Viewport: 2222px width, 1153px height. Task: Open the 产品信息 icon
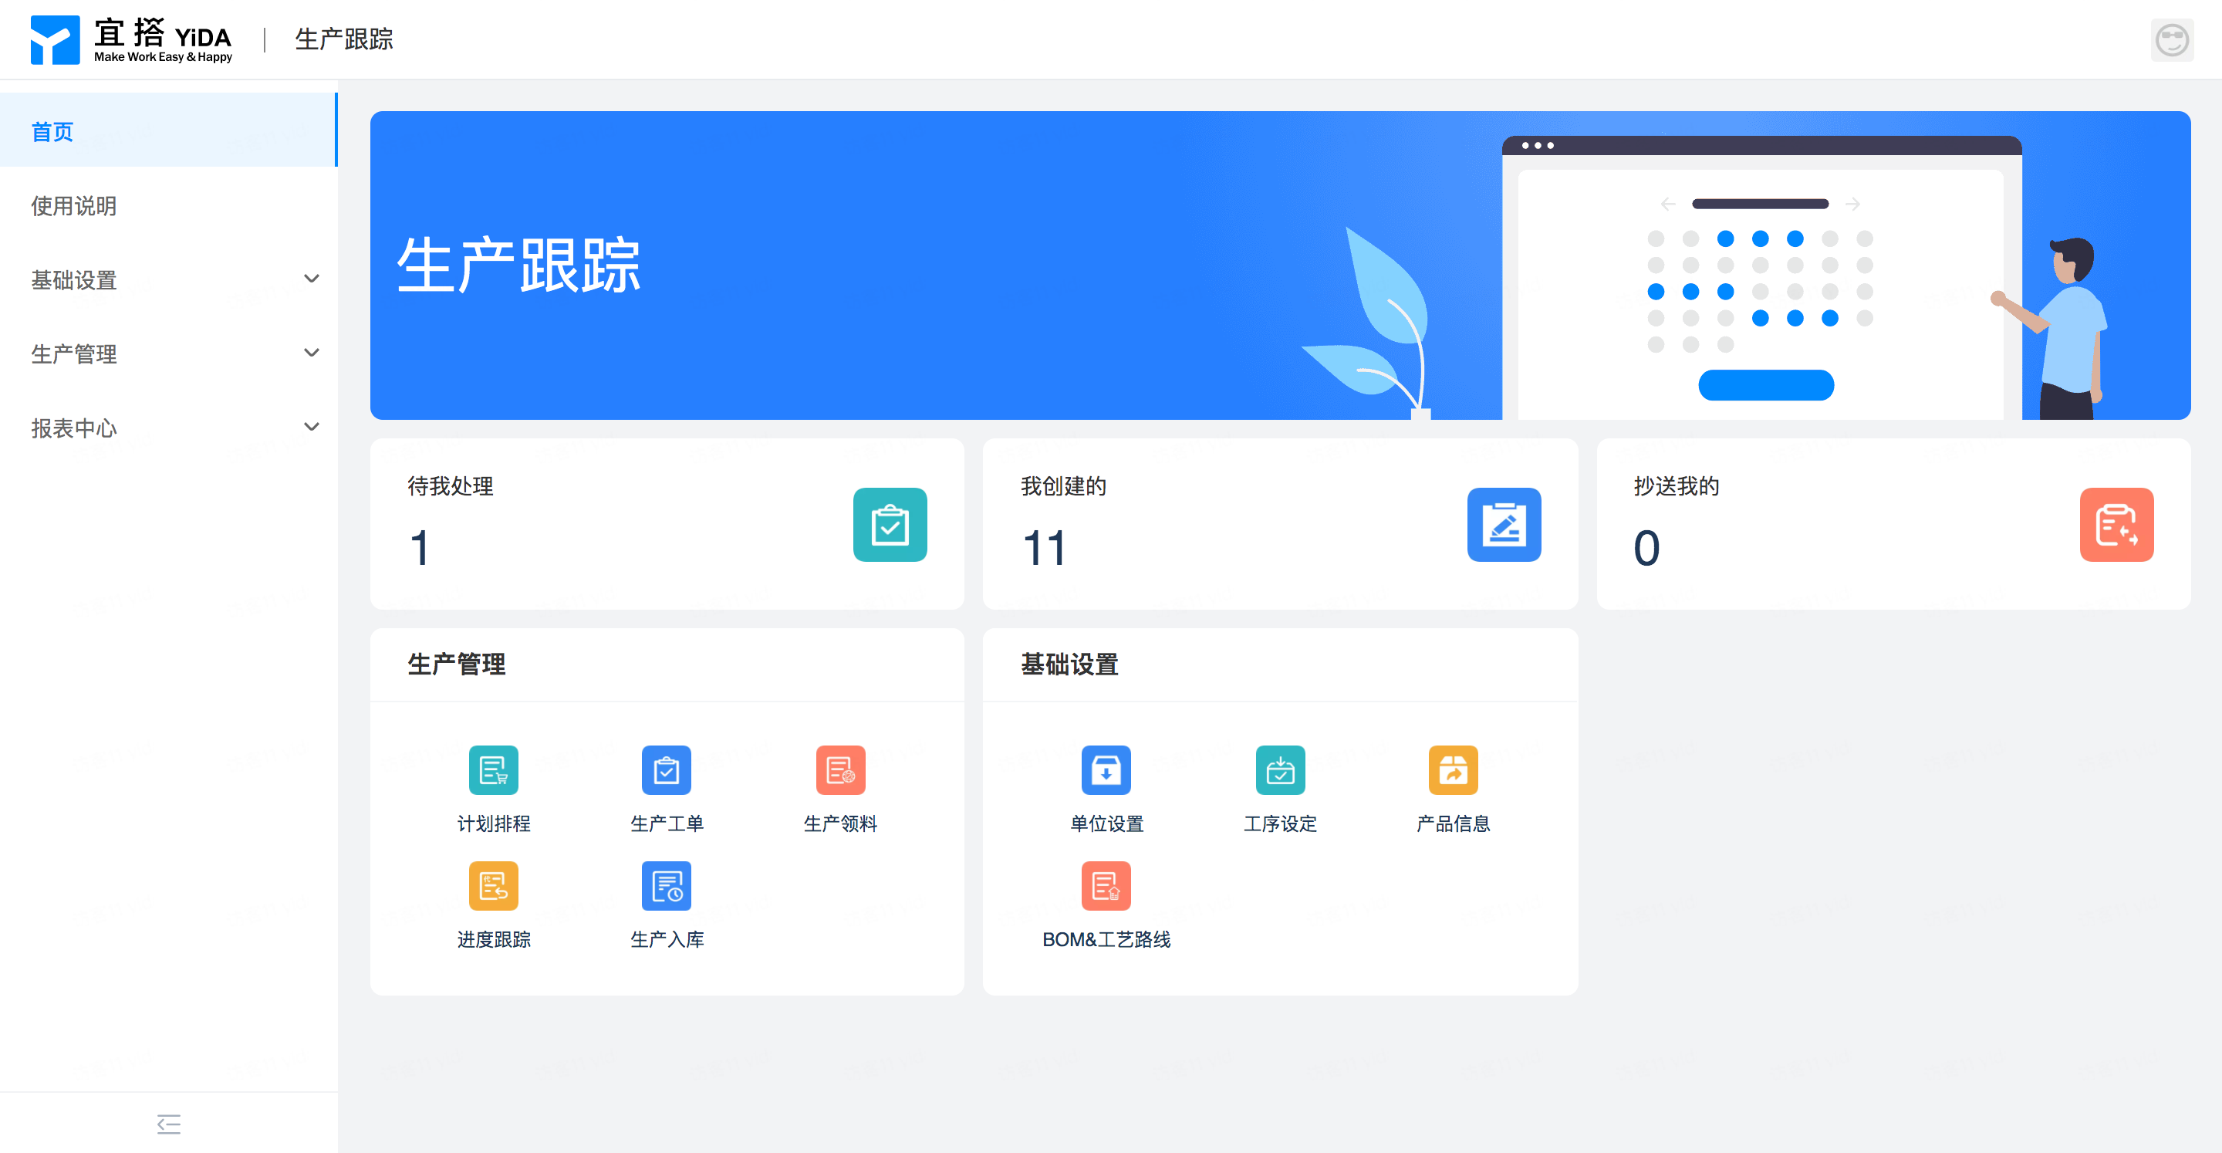coord(1454,769)
